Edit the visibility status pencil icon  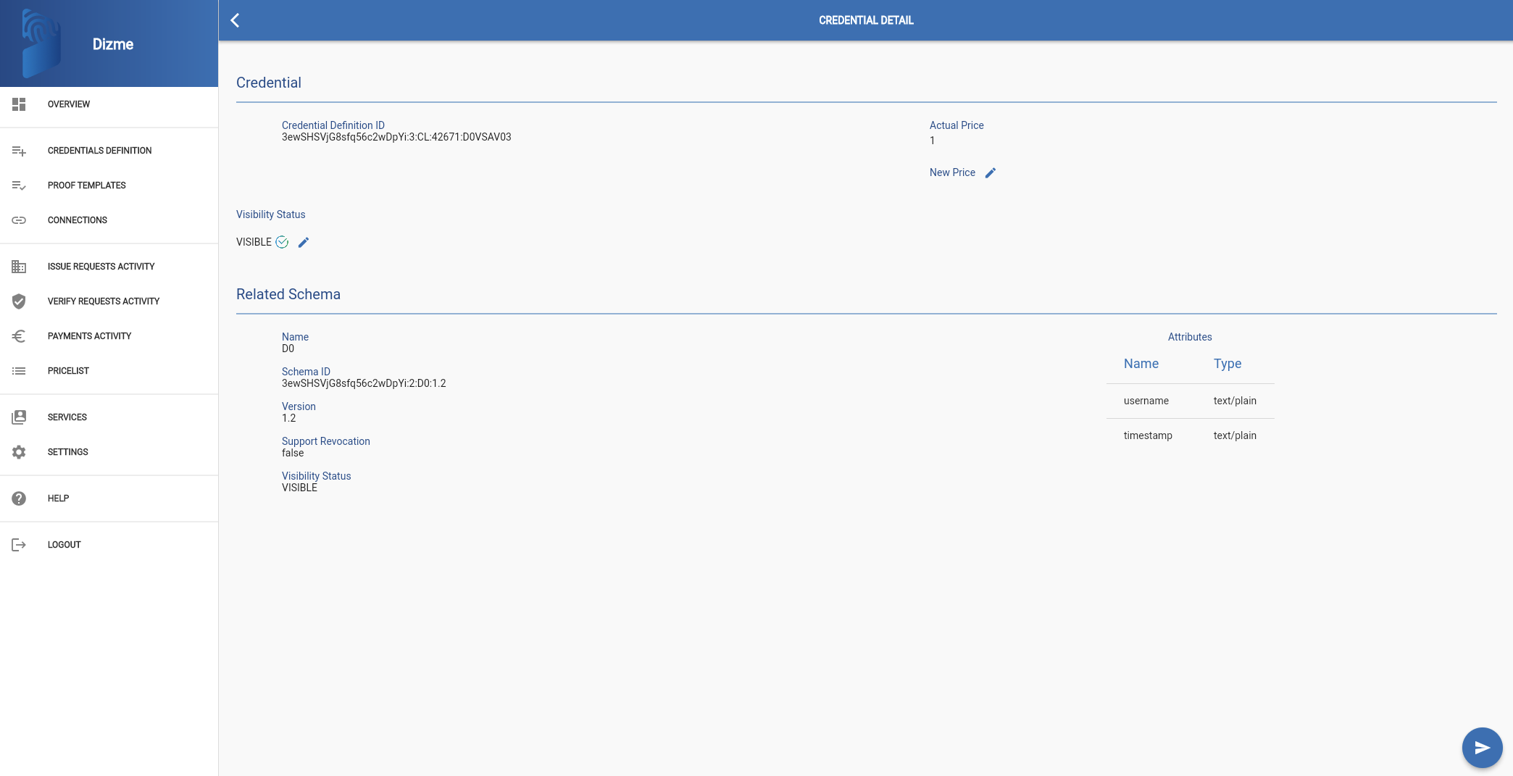coord(304,242)
